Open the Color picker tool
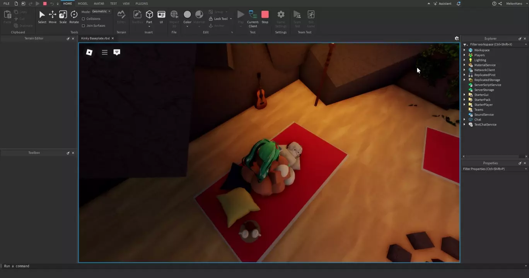This screenshot has width=529, height=278. point(187,17)
